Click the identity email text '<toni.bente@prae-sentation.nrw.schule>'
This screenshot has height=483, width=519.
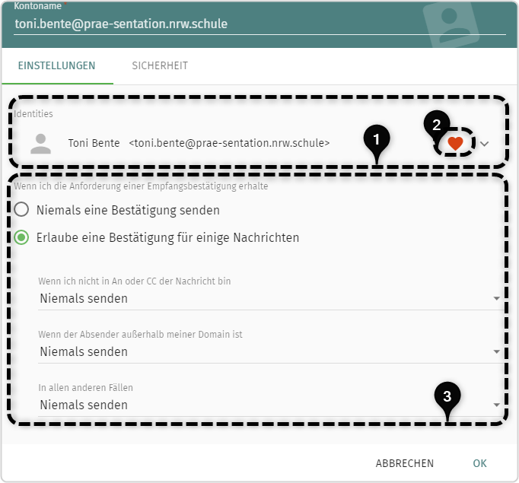[x=229, y=143]
